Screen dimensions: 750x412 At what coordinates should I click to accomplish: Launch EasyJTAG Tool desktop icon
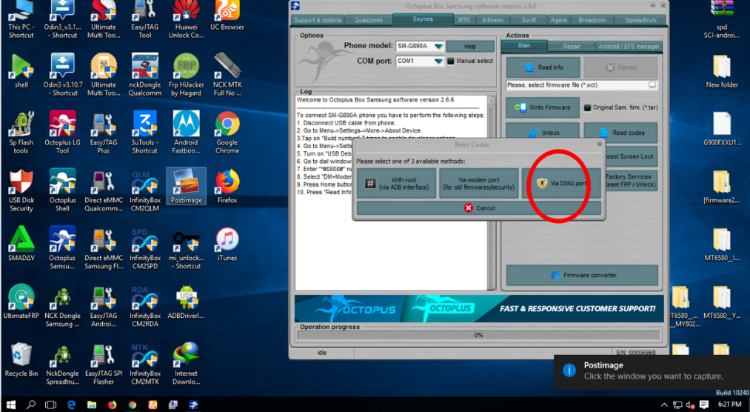[x=145, y=19]
